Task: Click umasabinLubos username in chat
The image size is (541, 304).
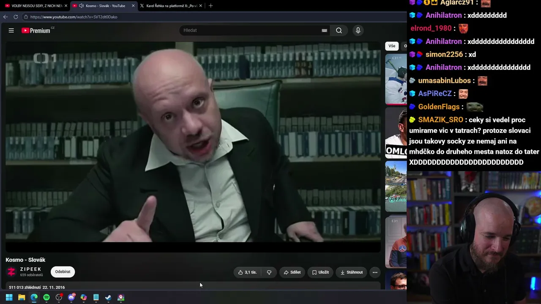Action: click(444, 81)
